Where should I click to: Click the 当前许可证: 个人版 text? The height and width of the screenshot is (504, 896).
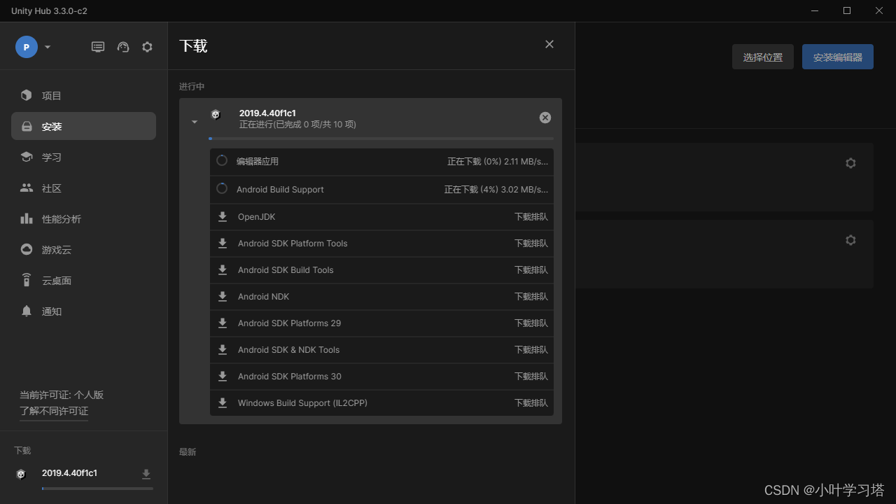pyautogui.click(x=62, y=395)
